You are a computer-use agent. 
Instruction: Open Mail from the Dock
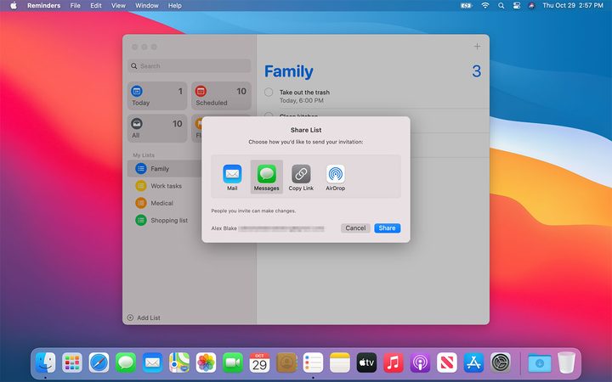pyautogui.click(x=152, y=363)
